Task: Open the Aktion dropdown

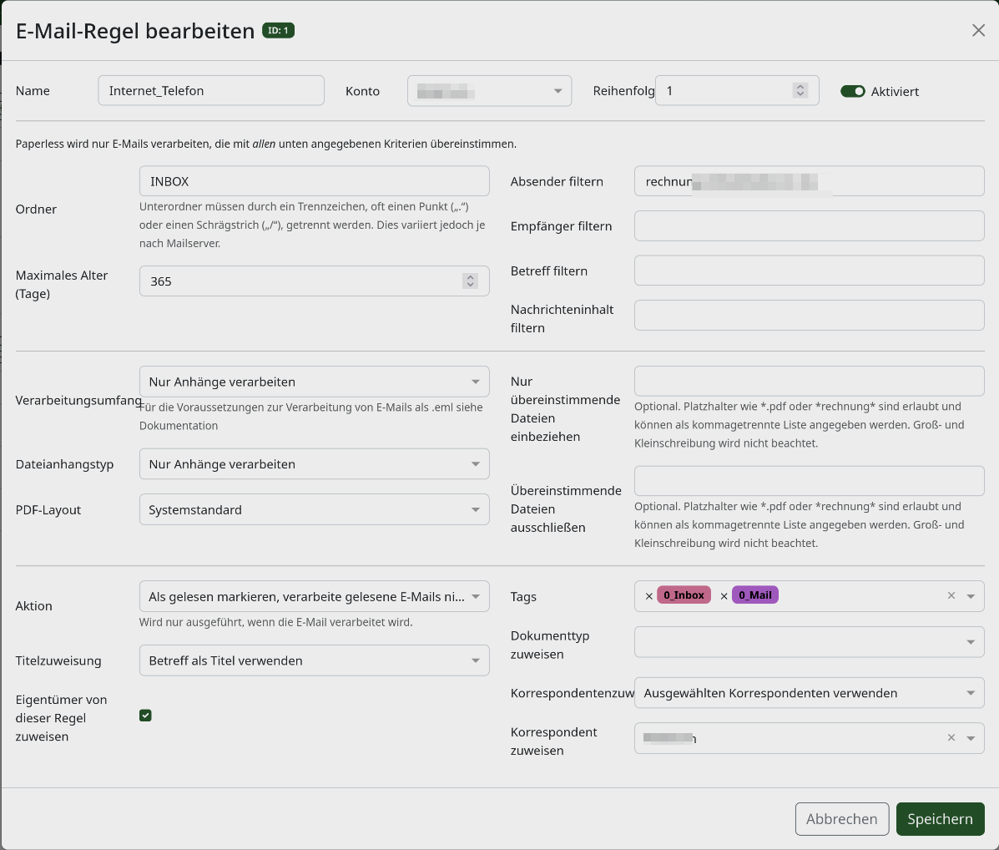Action: pos(314,596)
